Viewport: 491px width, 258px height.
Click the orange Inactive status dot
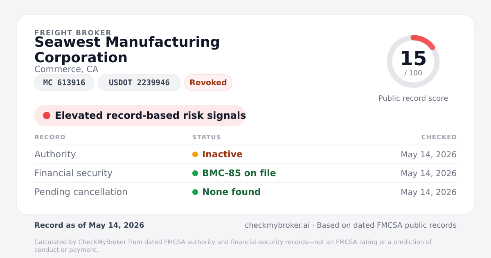click(195, 154)
